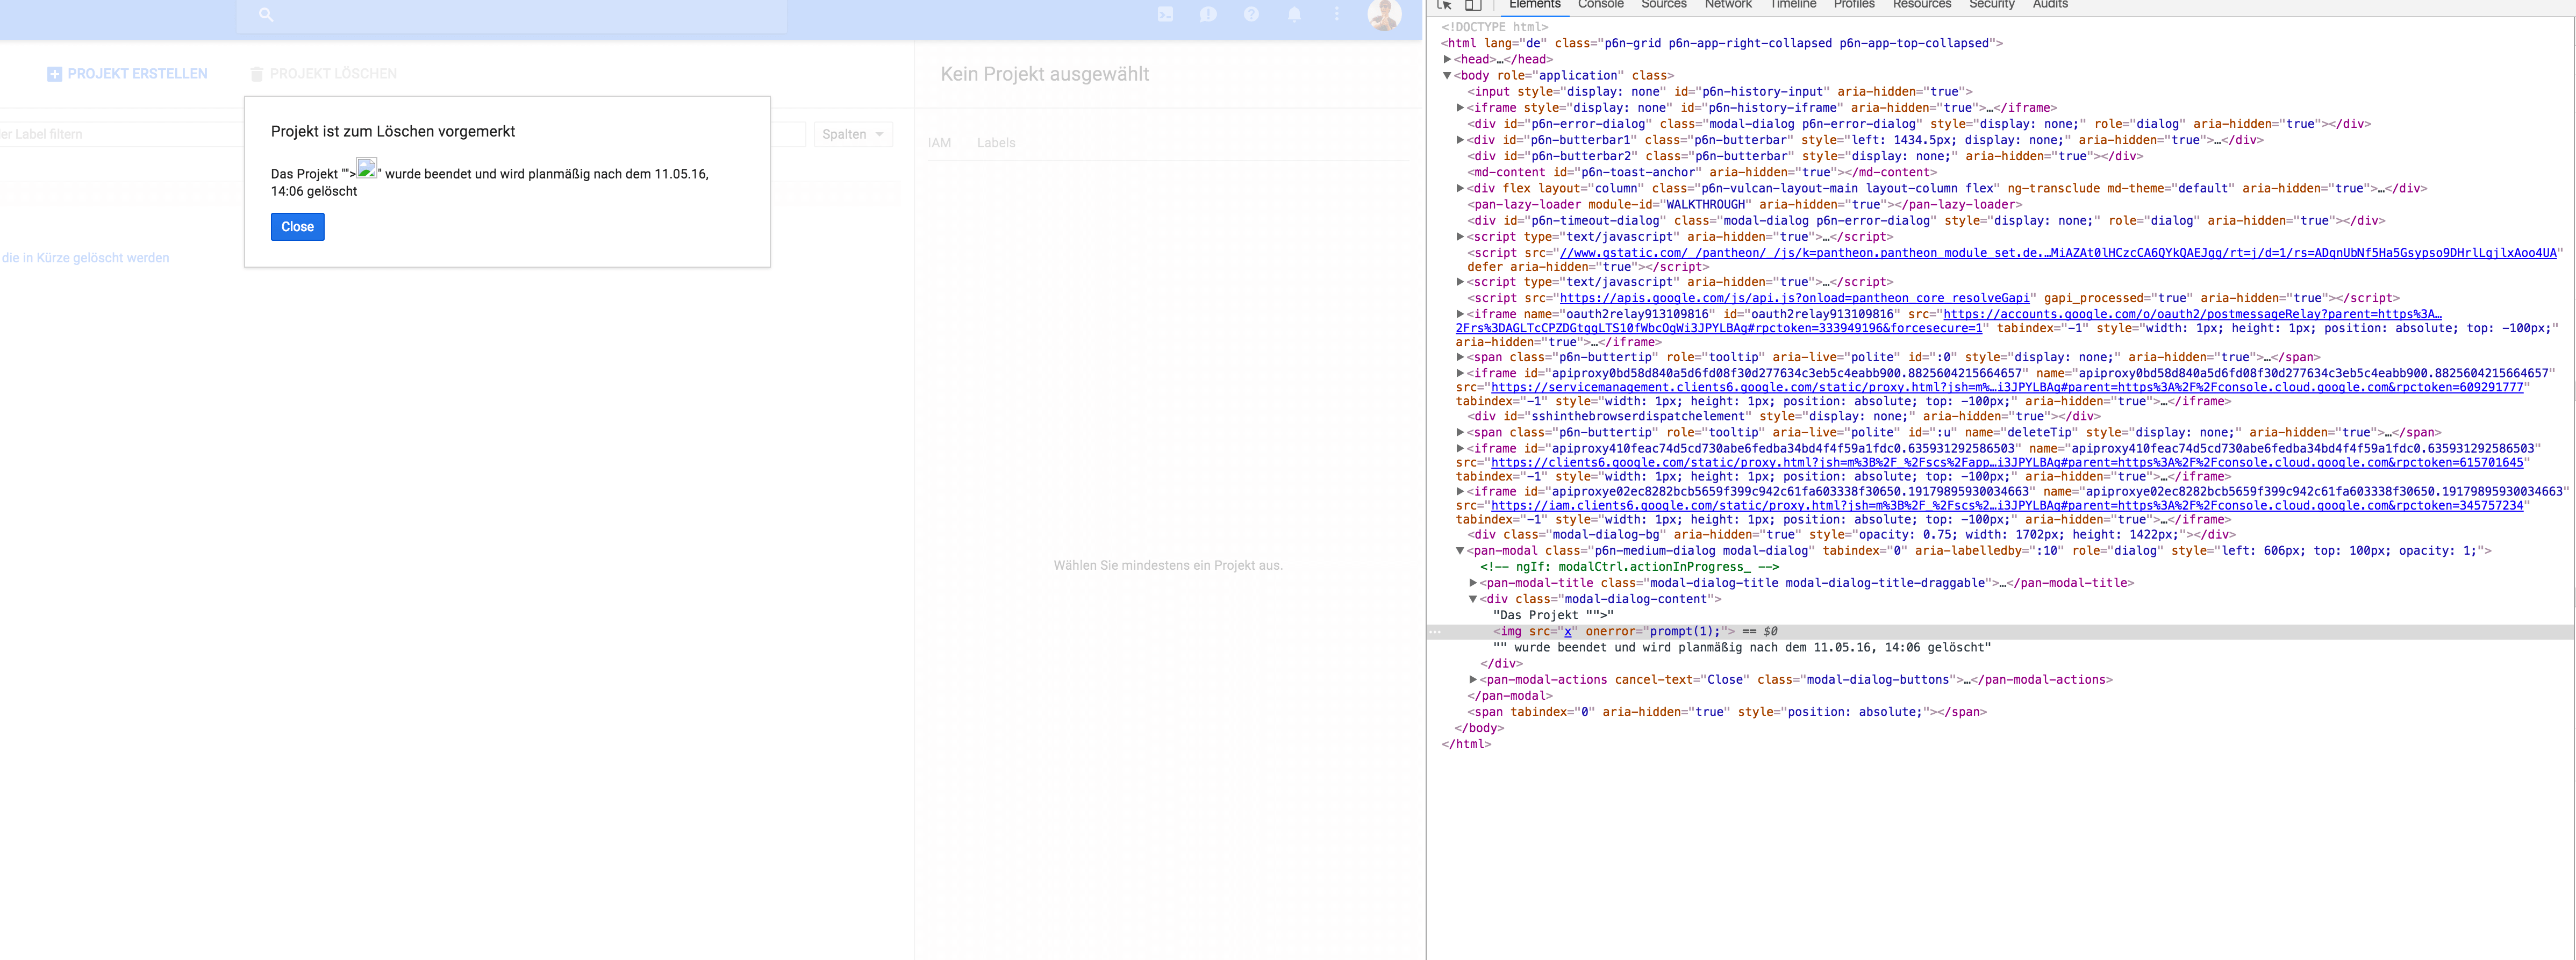
Task: Open the www.gstatic.com pantheon script link
Action: pyautogui.click(x=2058, y=253)
